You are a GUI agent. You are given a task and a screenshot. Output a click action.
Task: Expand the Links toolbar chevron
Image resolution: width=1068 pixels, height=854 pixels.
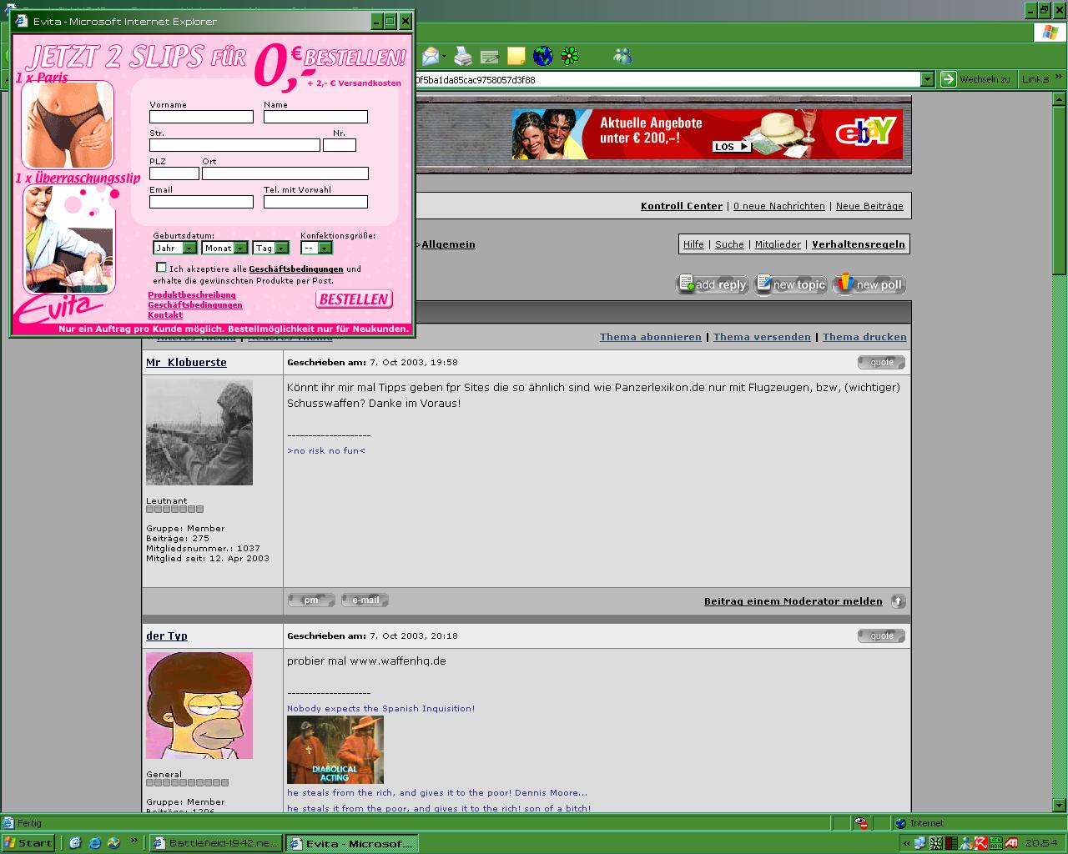(1059, 77)
